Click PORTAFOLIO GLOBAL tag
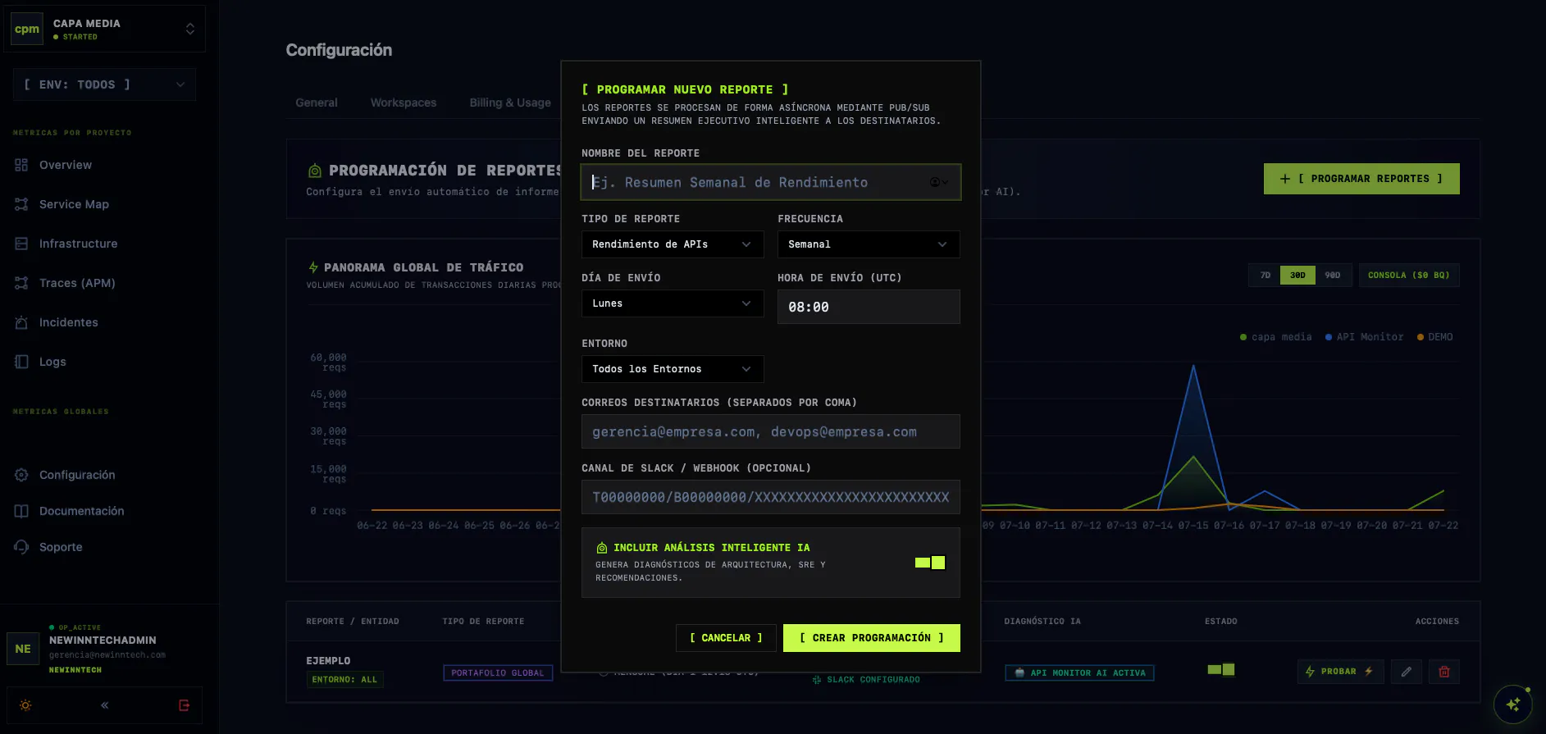 [498, 672]
